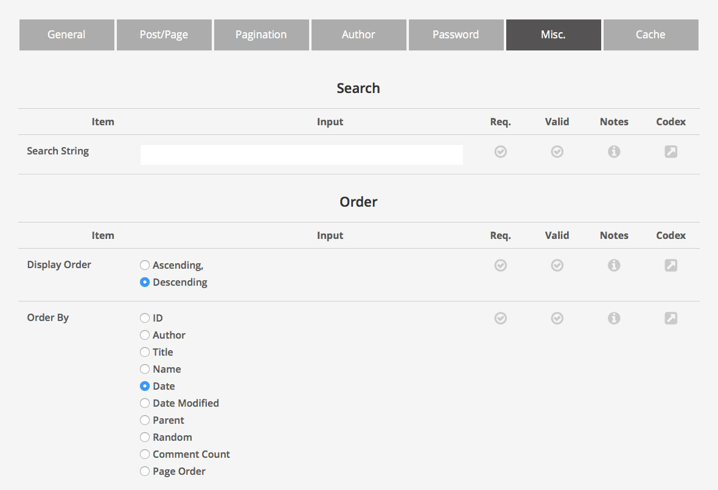Open the Codex link icon for Display Order
Viewport: 718px width, 490px height.
(x=671, y=265)
